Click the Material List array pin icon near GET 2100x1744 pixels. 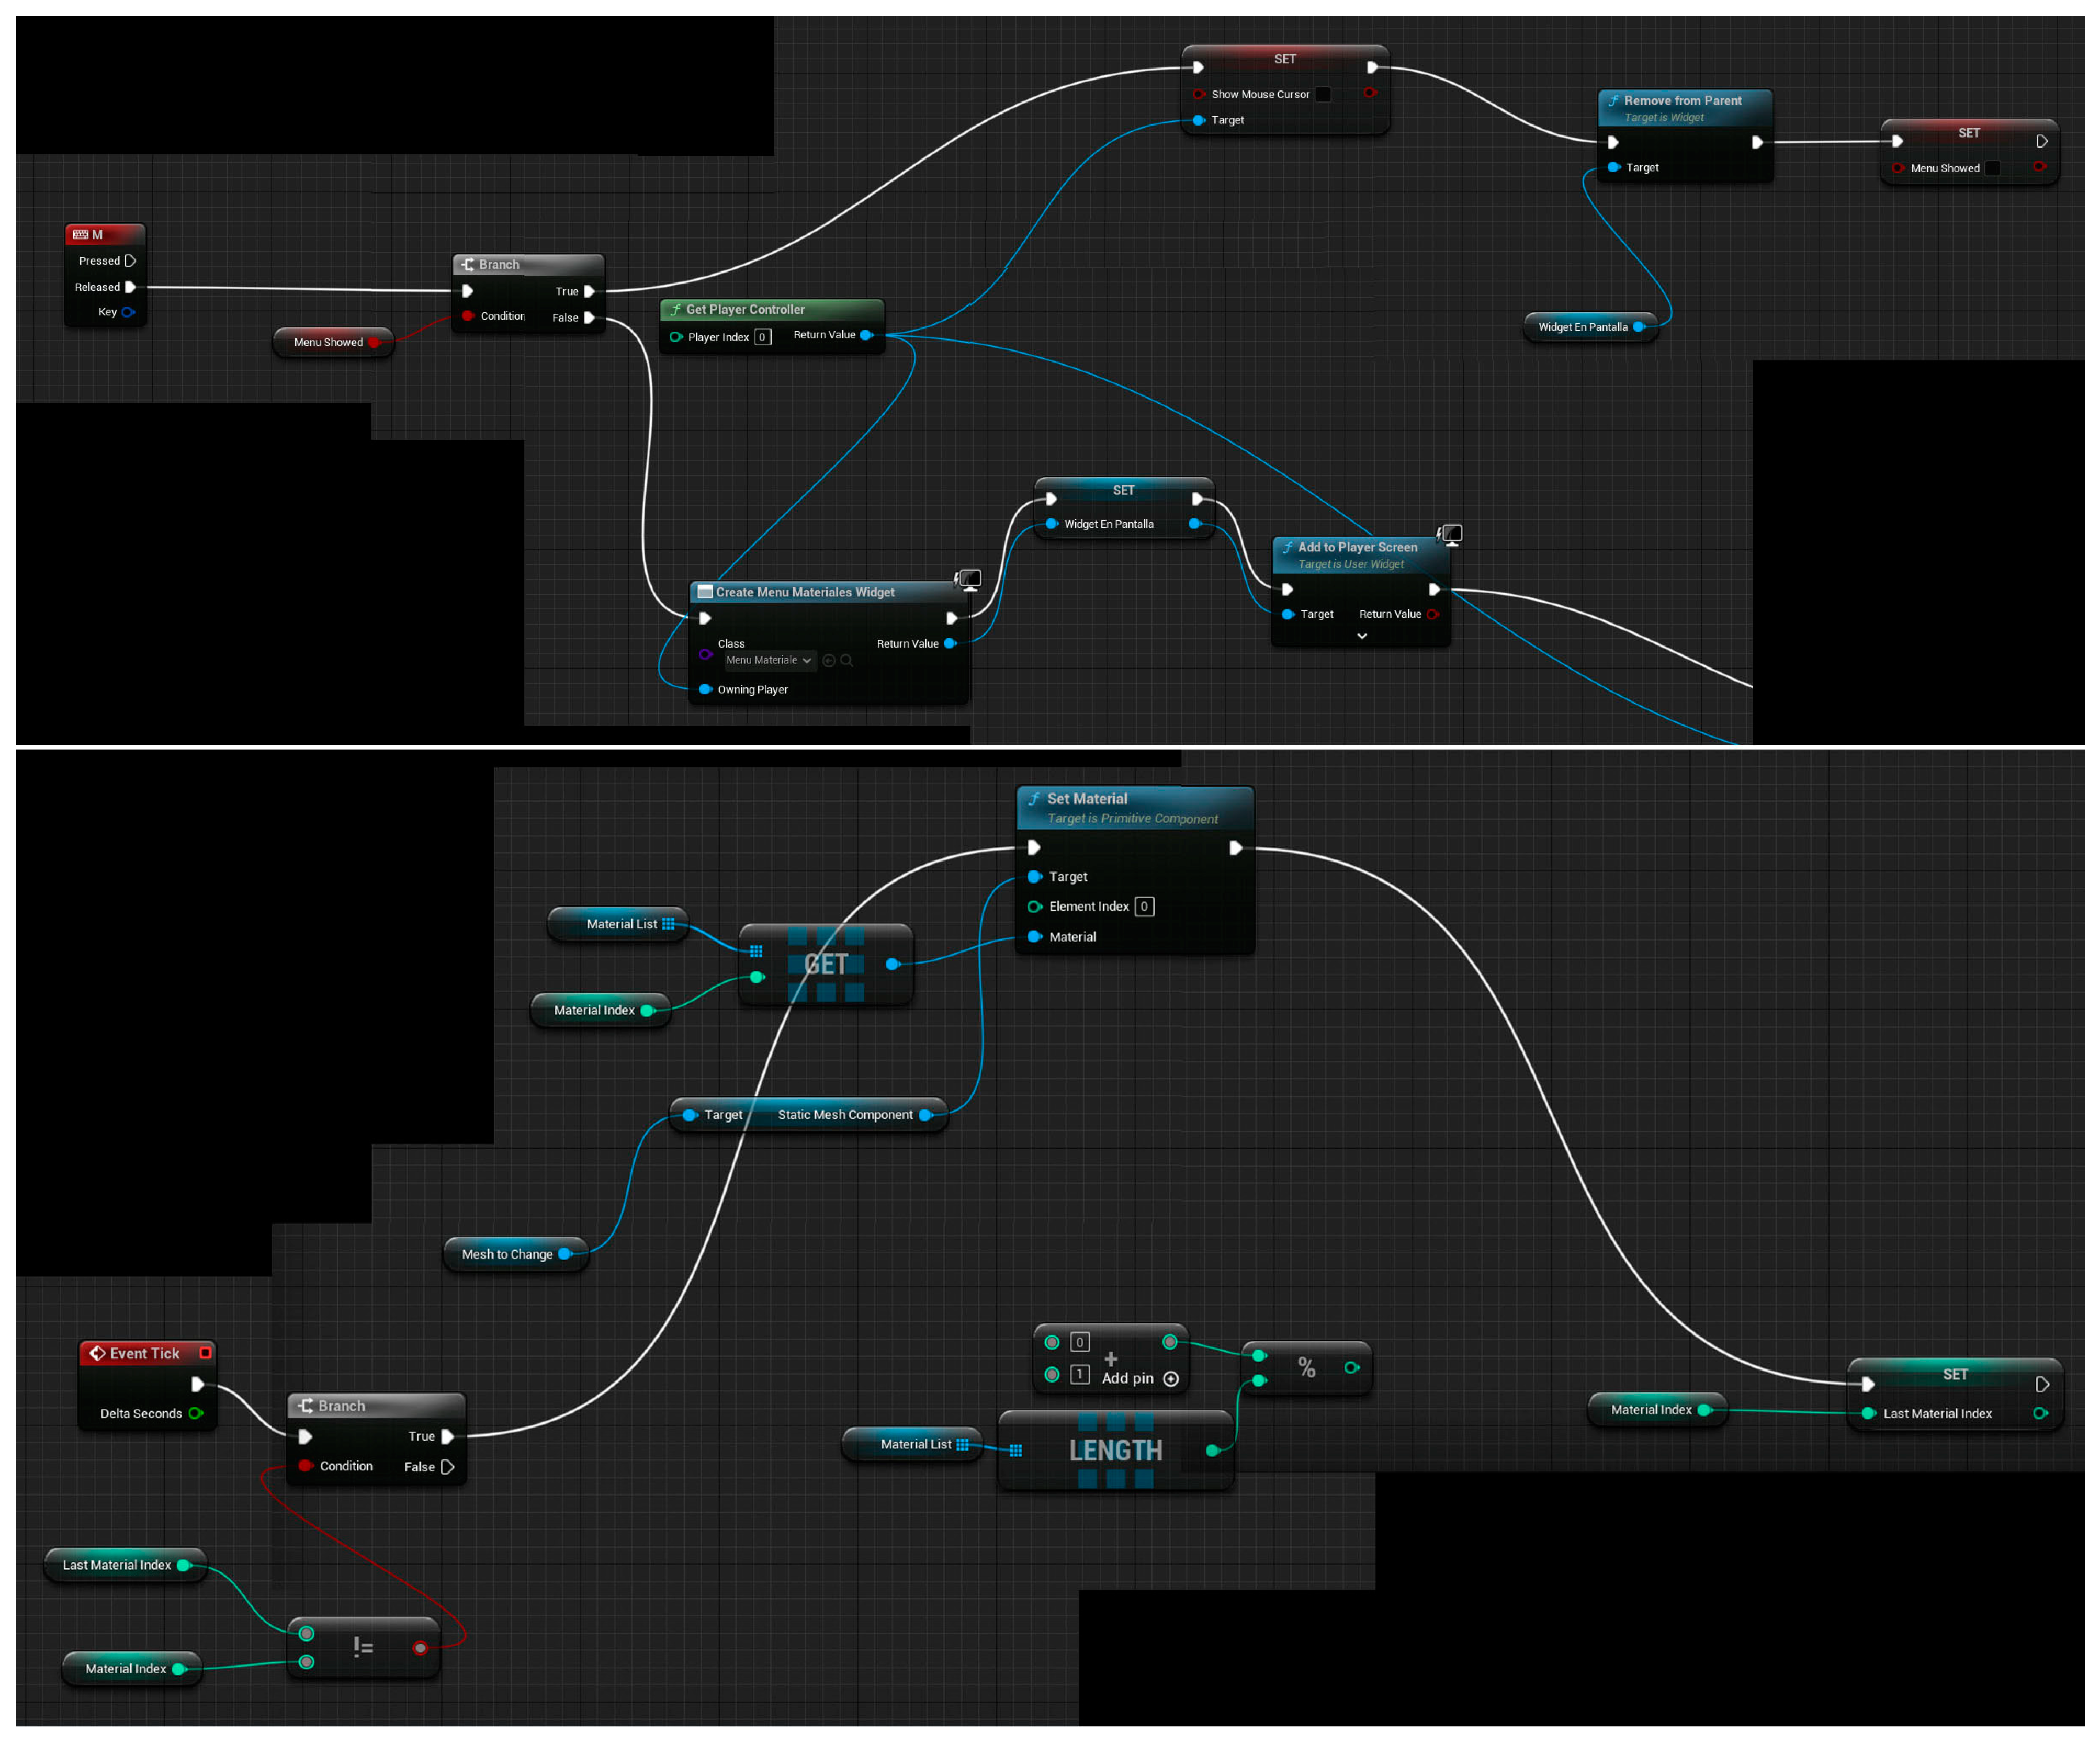[x=668, y=924]
